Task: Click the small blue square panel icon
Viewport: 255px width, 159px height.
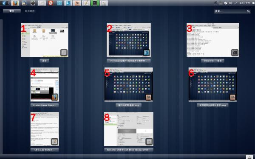Action: [59, 3]
